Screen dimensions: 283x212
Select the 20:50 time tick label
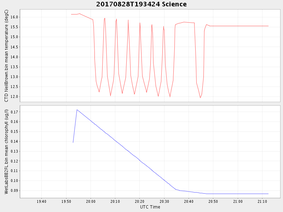coord(213,201)
